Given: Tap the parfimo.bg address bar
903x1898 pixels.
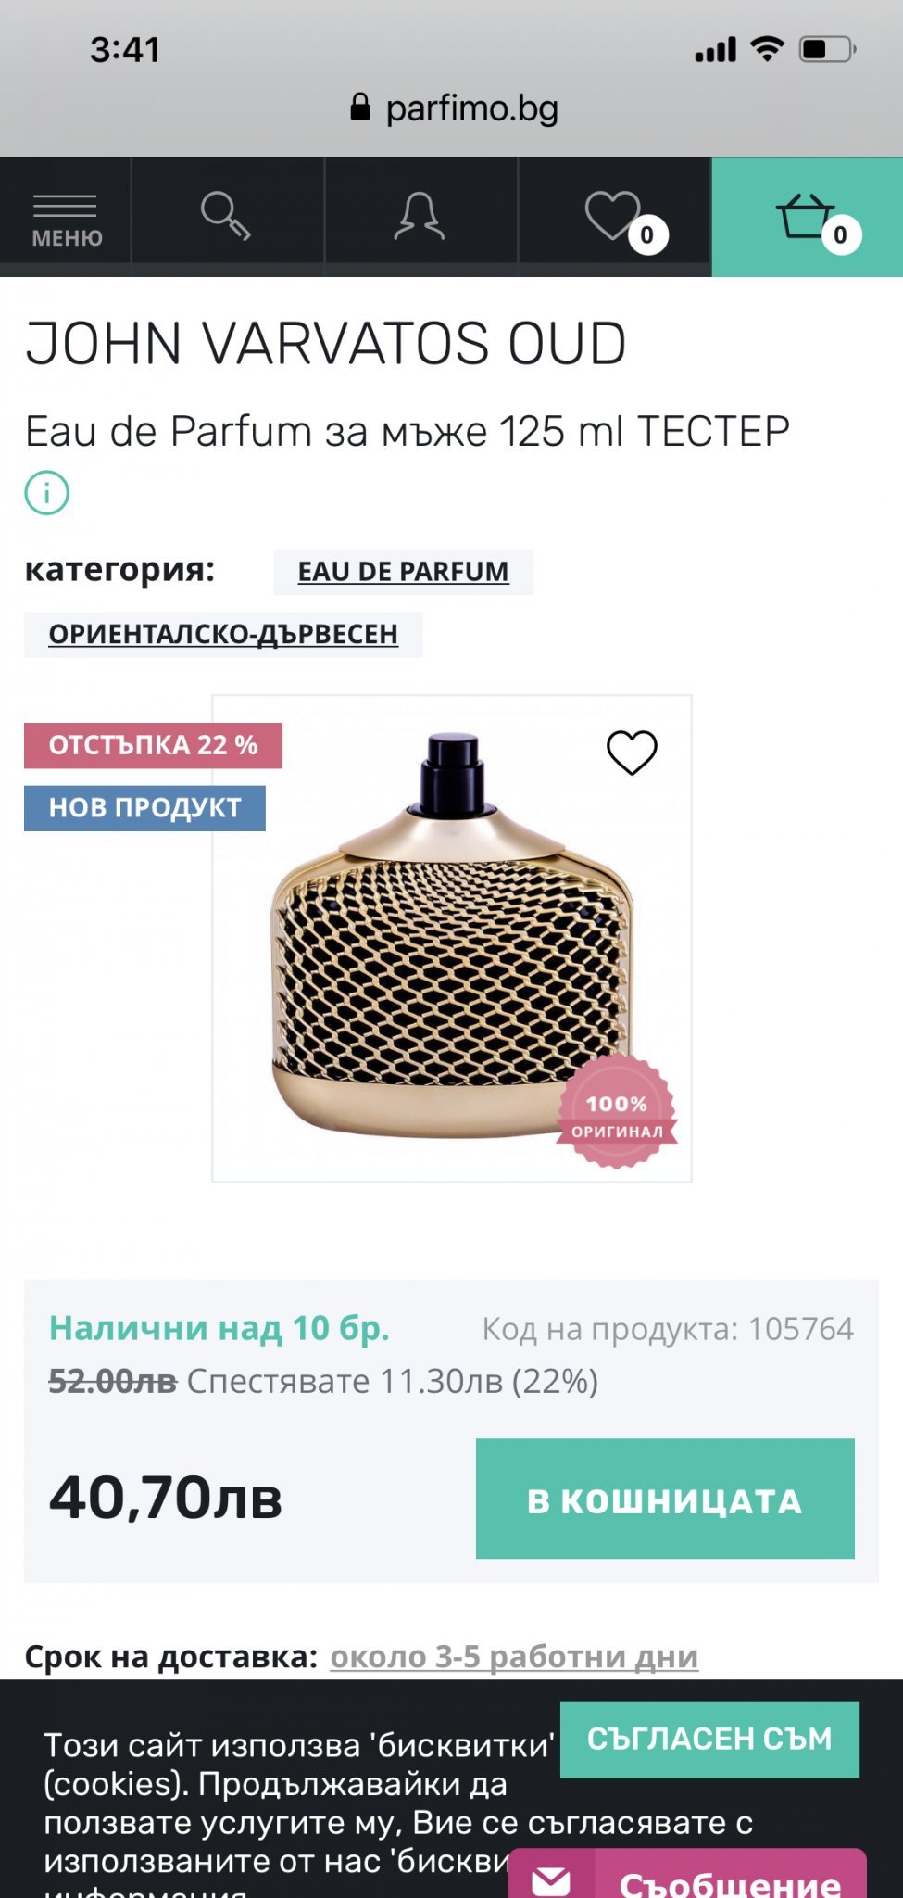Looking at the screenshot, I should 453,108.
